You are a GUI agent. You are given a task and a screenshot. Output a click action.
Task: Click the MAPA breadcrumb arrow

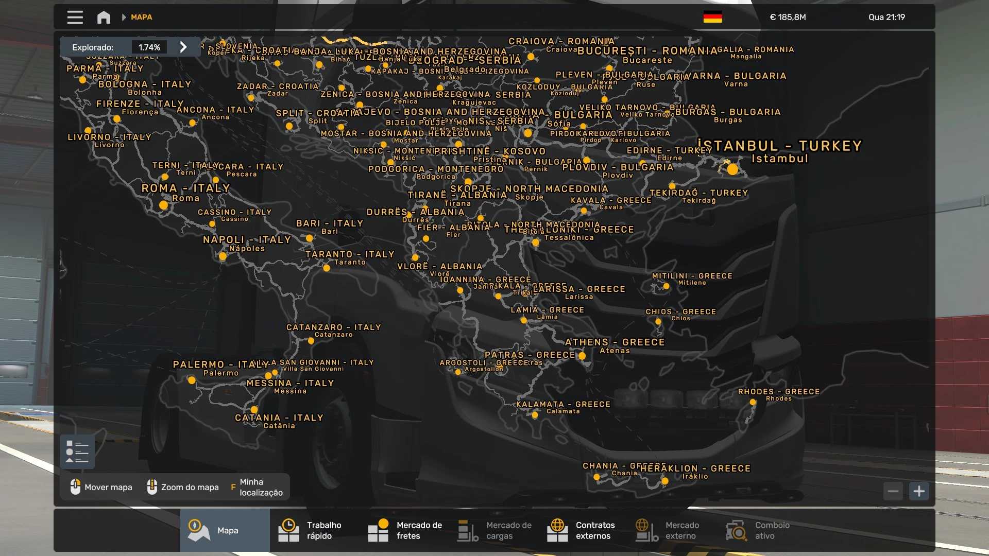(124, 17)
